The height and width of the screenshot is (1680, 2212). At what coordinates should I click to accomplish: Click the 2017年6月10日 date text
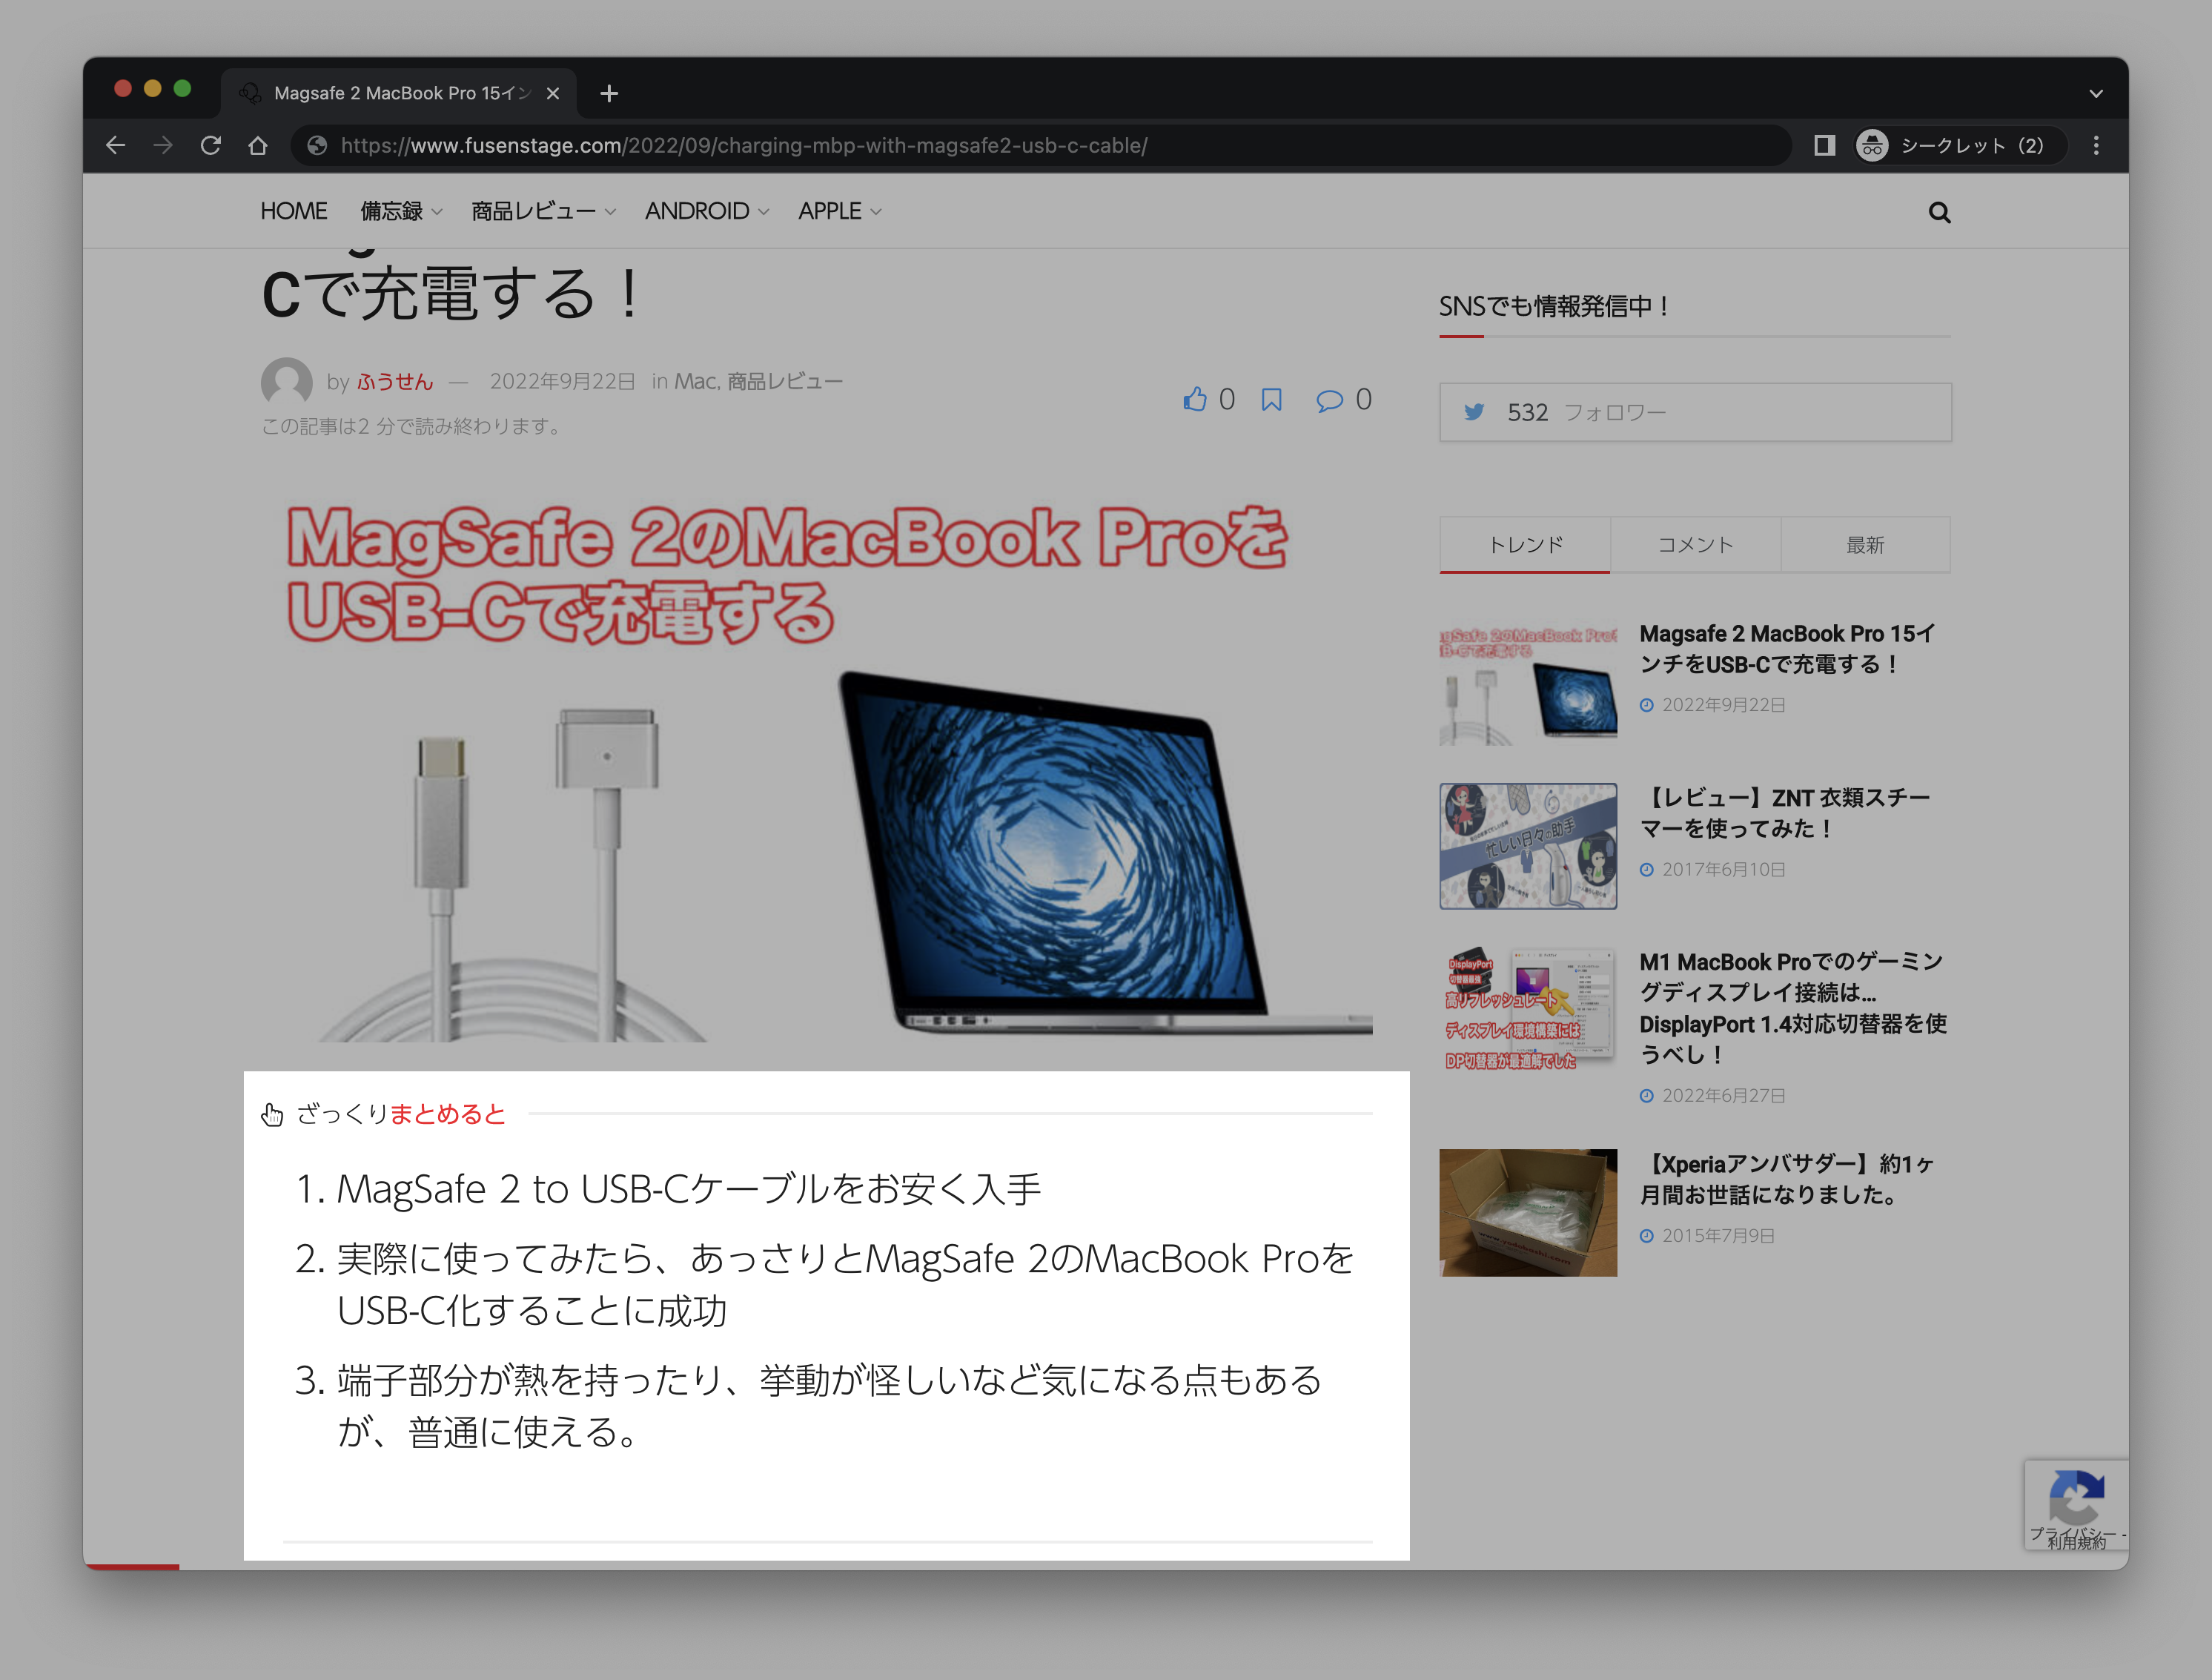pos(1723,870)
